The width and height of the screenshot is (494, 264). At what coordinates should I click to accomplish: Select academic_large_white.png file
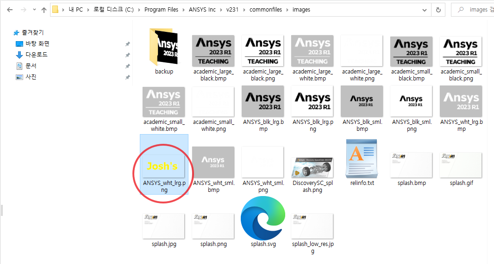click(x=362, y=51)
